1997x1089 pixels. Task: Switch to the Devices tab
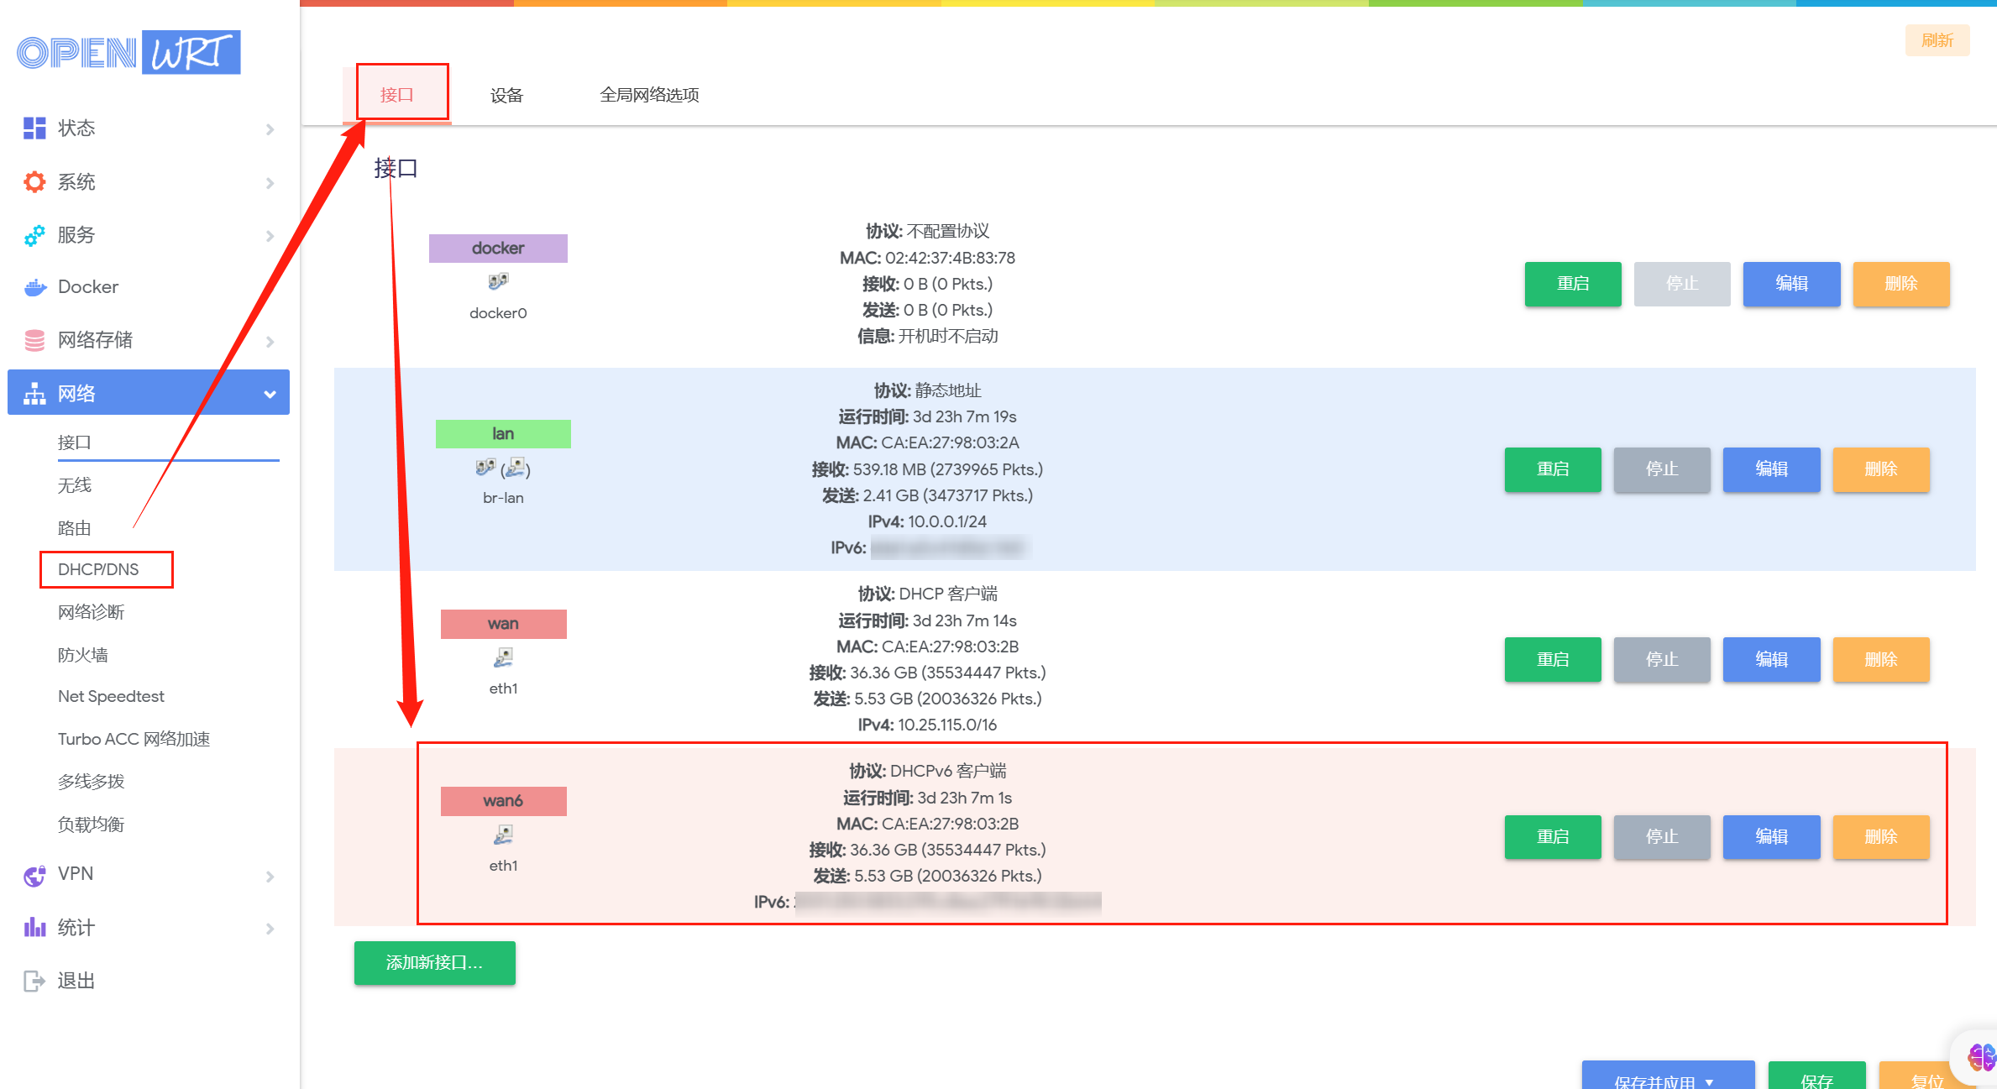pyautogui.click(x=506, y=95)
